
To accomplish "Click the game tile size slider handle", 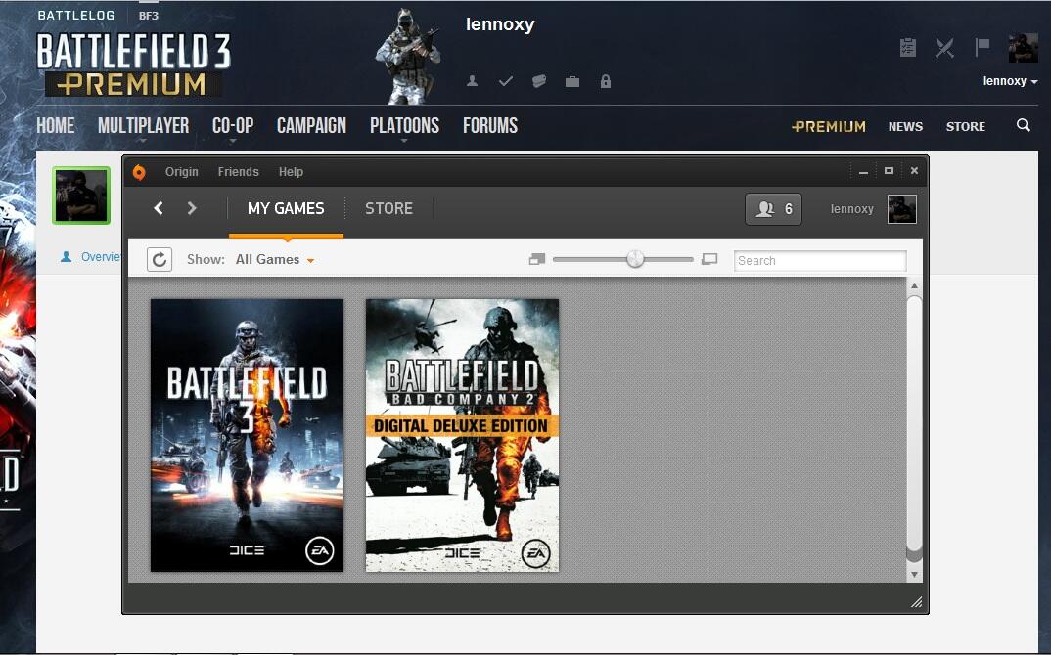I will pos(635,258).
